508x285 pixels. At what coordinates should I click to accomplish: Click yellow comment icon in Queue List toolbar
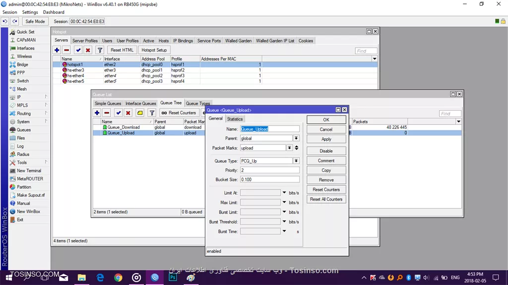coord(140,113)
